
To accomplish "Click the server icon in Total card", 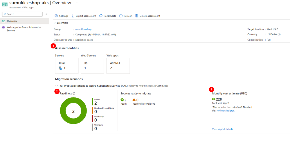I will point(60,68).
